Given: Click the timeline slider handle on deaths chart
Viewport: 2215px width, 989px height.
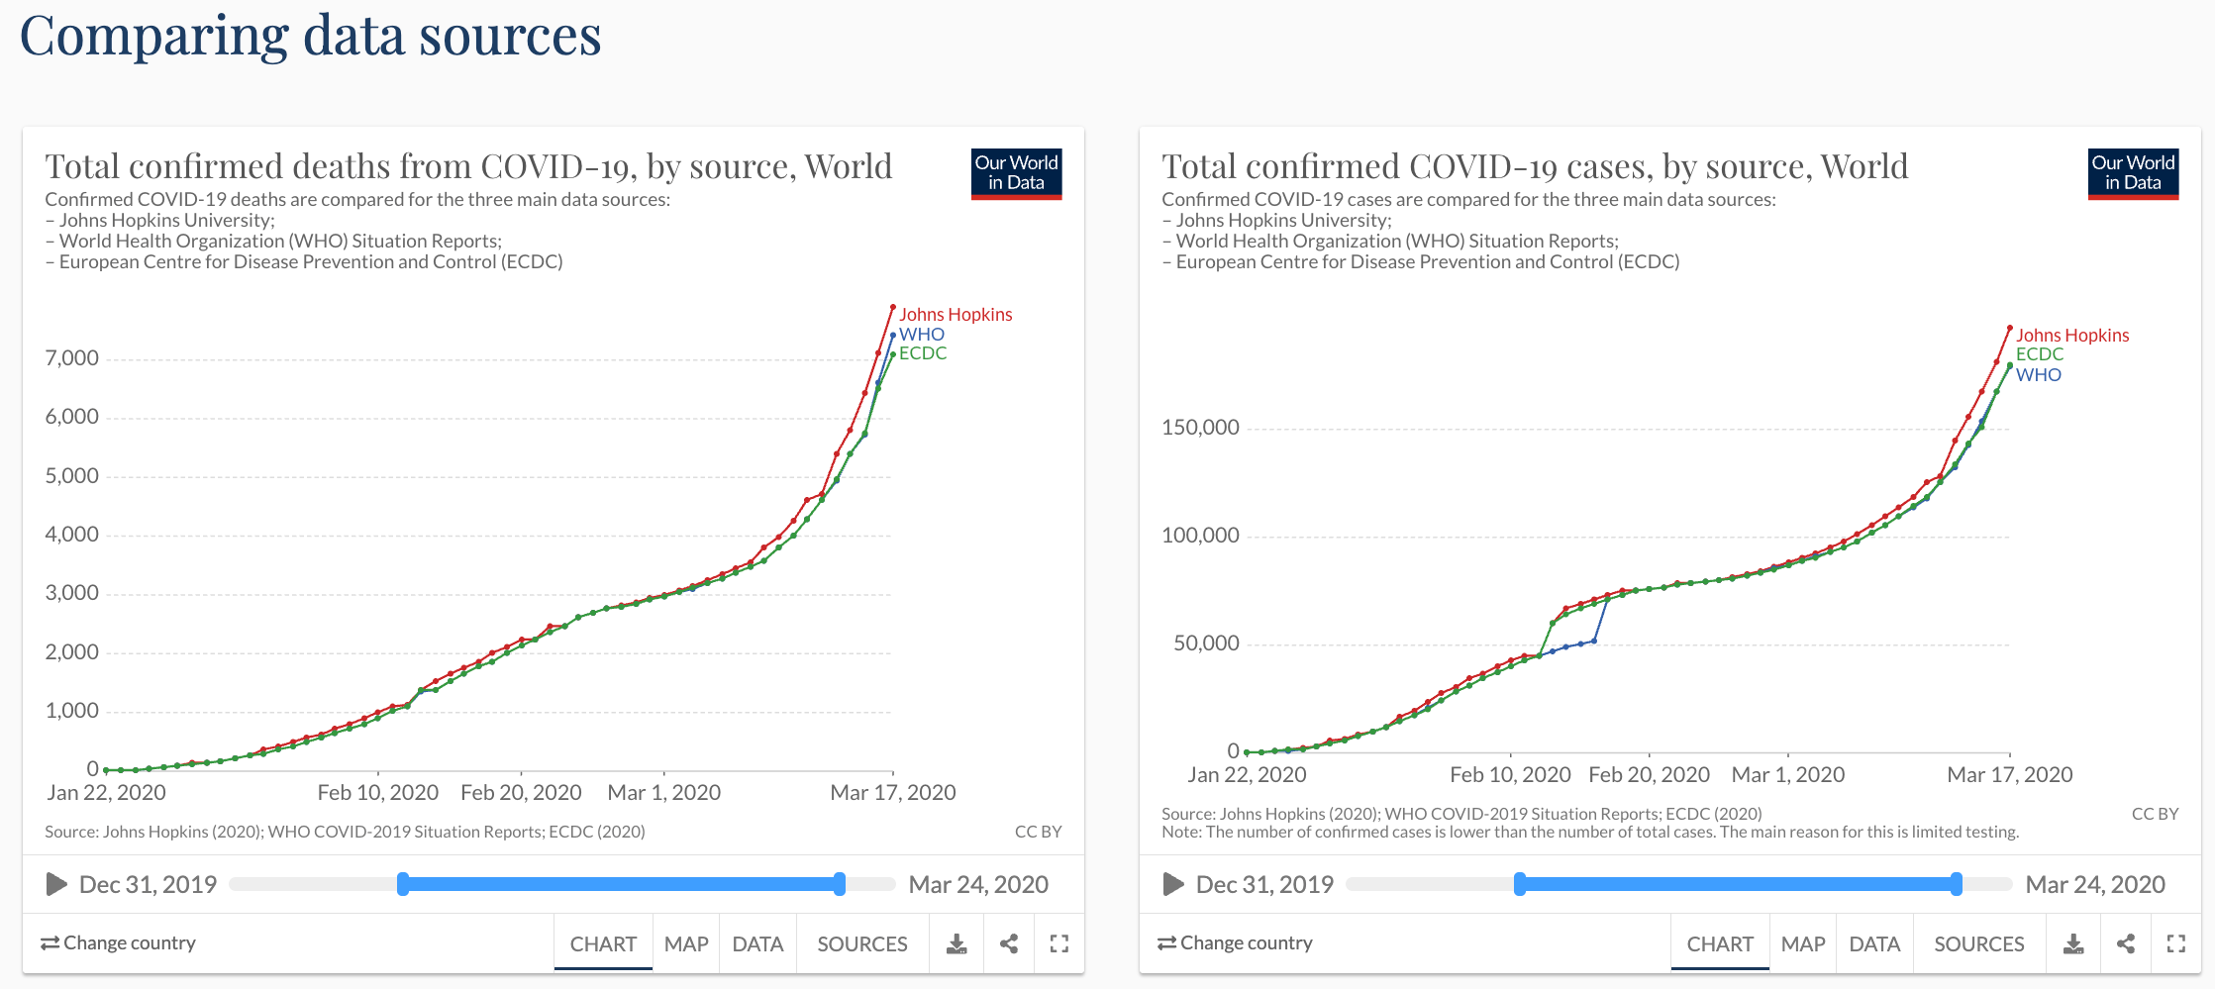Looking at the screenshot, I should point(841,883).
